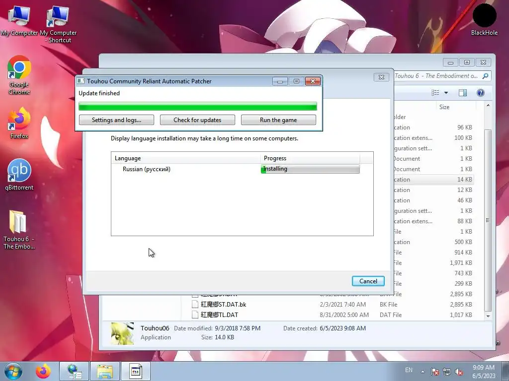
Task: Select the Russian (русский) language row
Action: [x=236, y=169]
